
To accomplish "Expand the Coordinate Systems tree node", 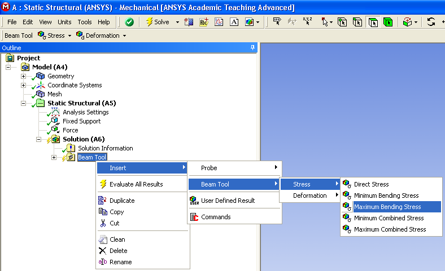I will pos(23,85).
